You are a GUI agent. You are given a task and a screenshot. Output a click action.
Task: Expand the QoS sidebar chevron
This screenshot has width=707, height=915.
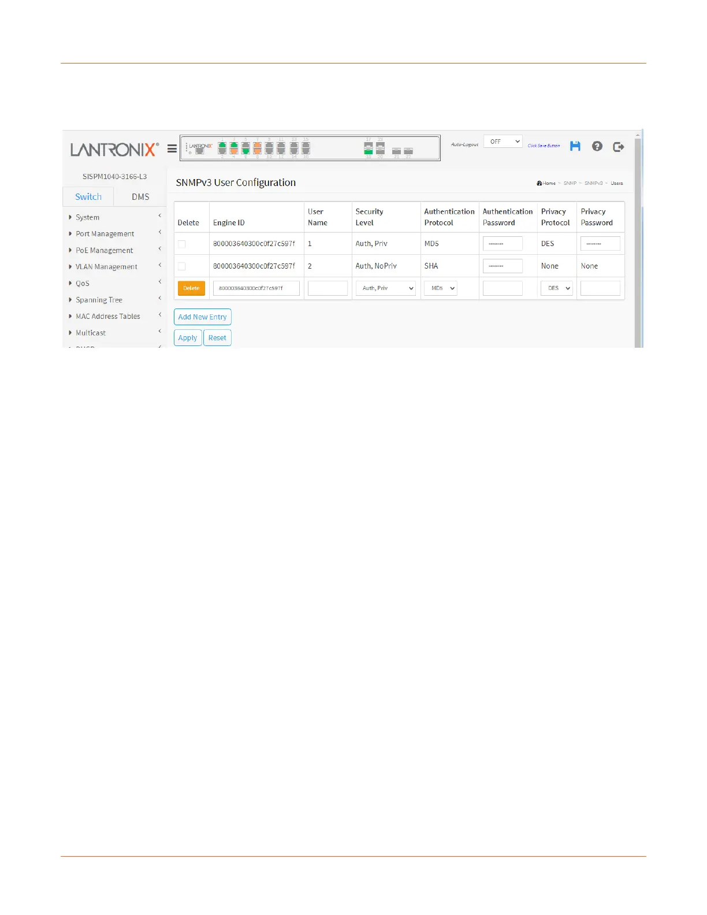pyautogui.click(x=160, y=282)
